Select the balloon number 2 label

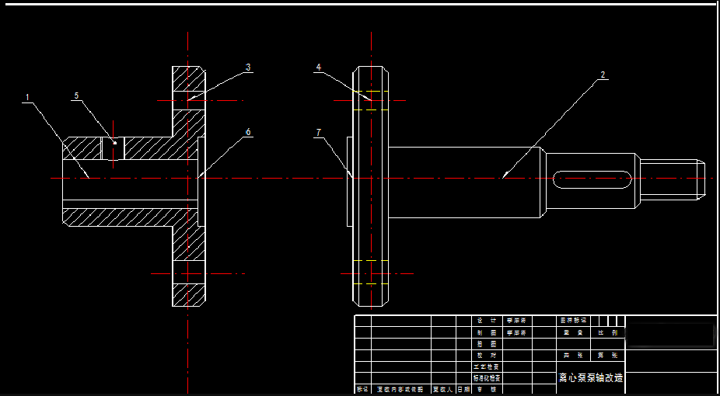point(603,75)
